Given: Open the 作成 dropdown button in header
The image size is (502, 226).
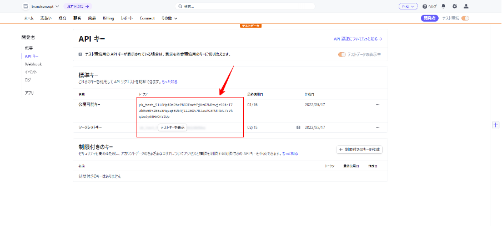Looking at the screenshot, I should pos(408,6).
